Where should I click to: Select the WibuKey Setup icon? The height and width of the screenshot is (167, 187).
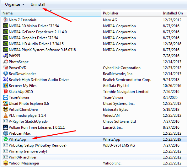pyautogui.click(x=6, y=145)
